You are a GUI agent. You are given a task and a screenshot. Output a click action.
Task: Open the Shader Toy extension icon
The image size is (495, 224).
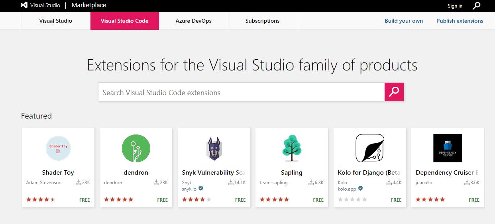(x=58, y=148)
